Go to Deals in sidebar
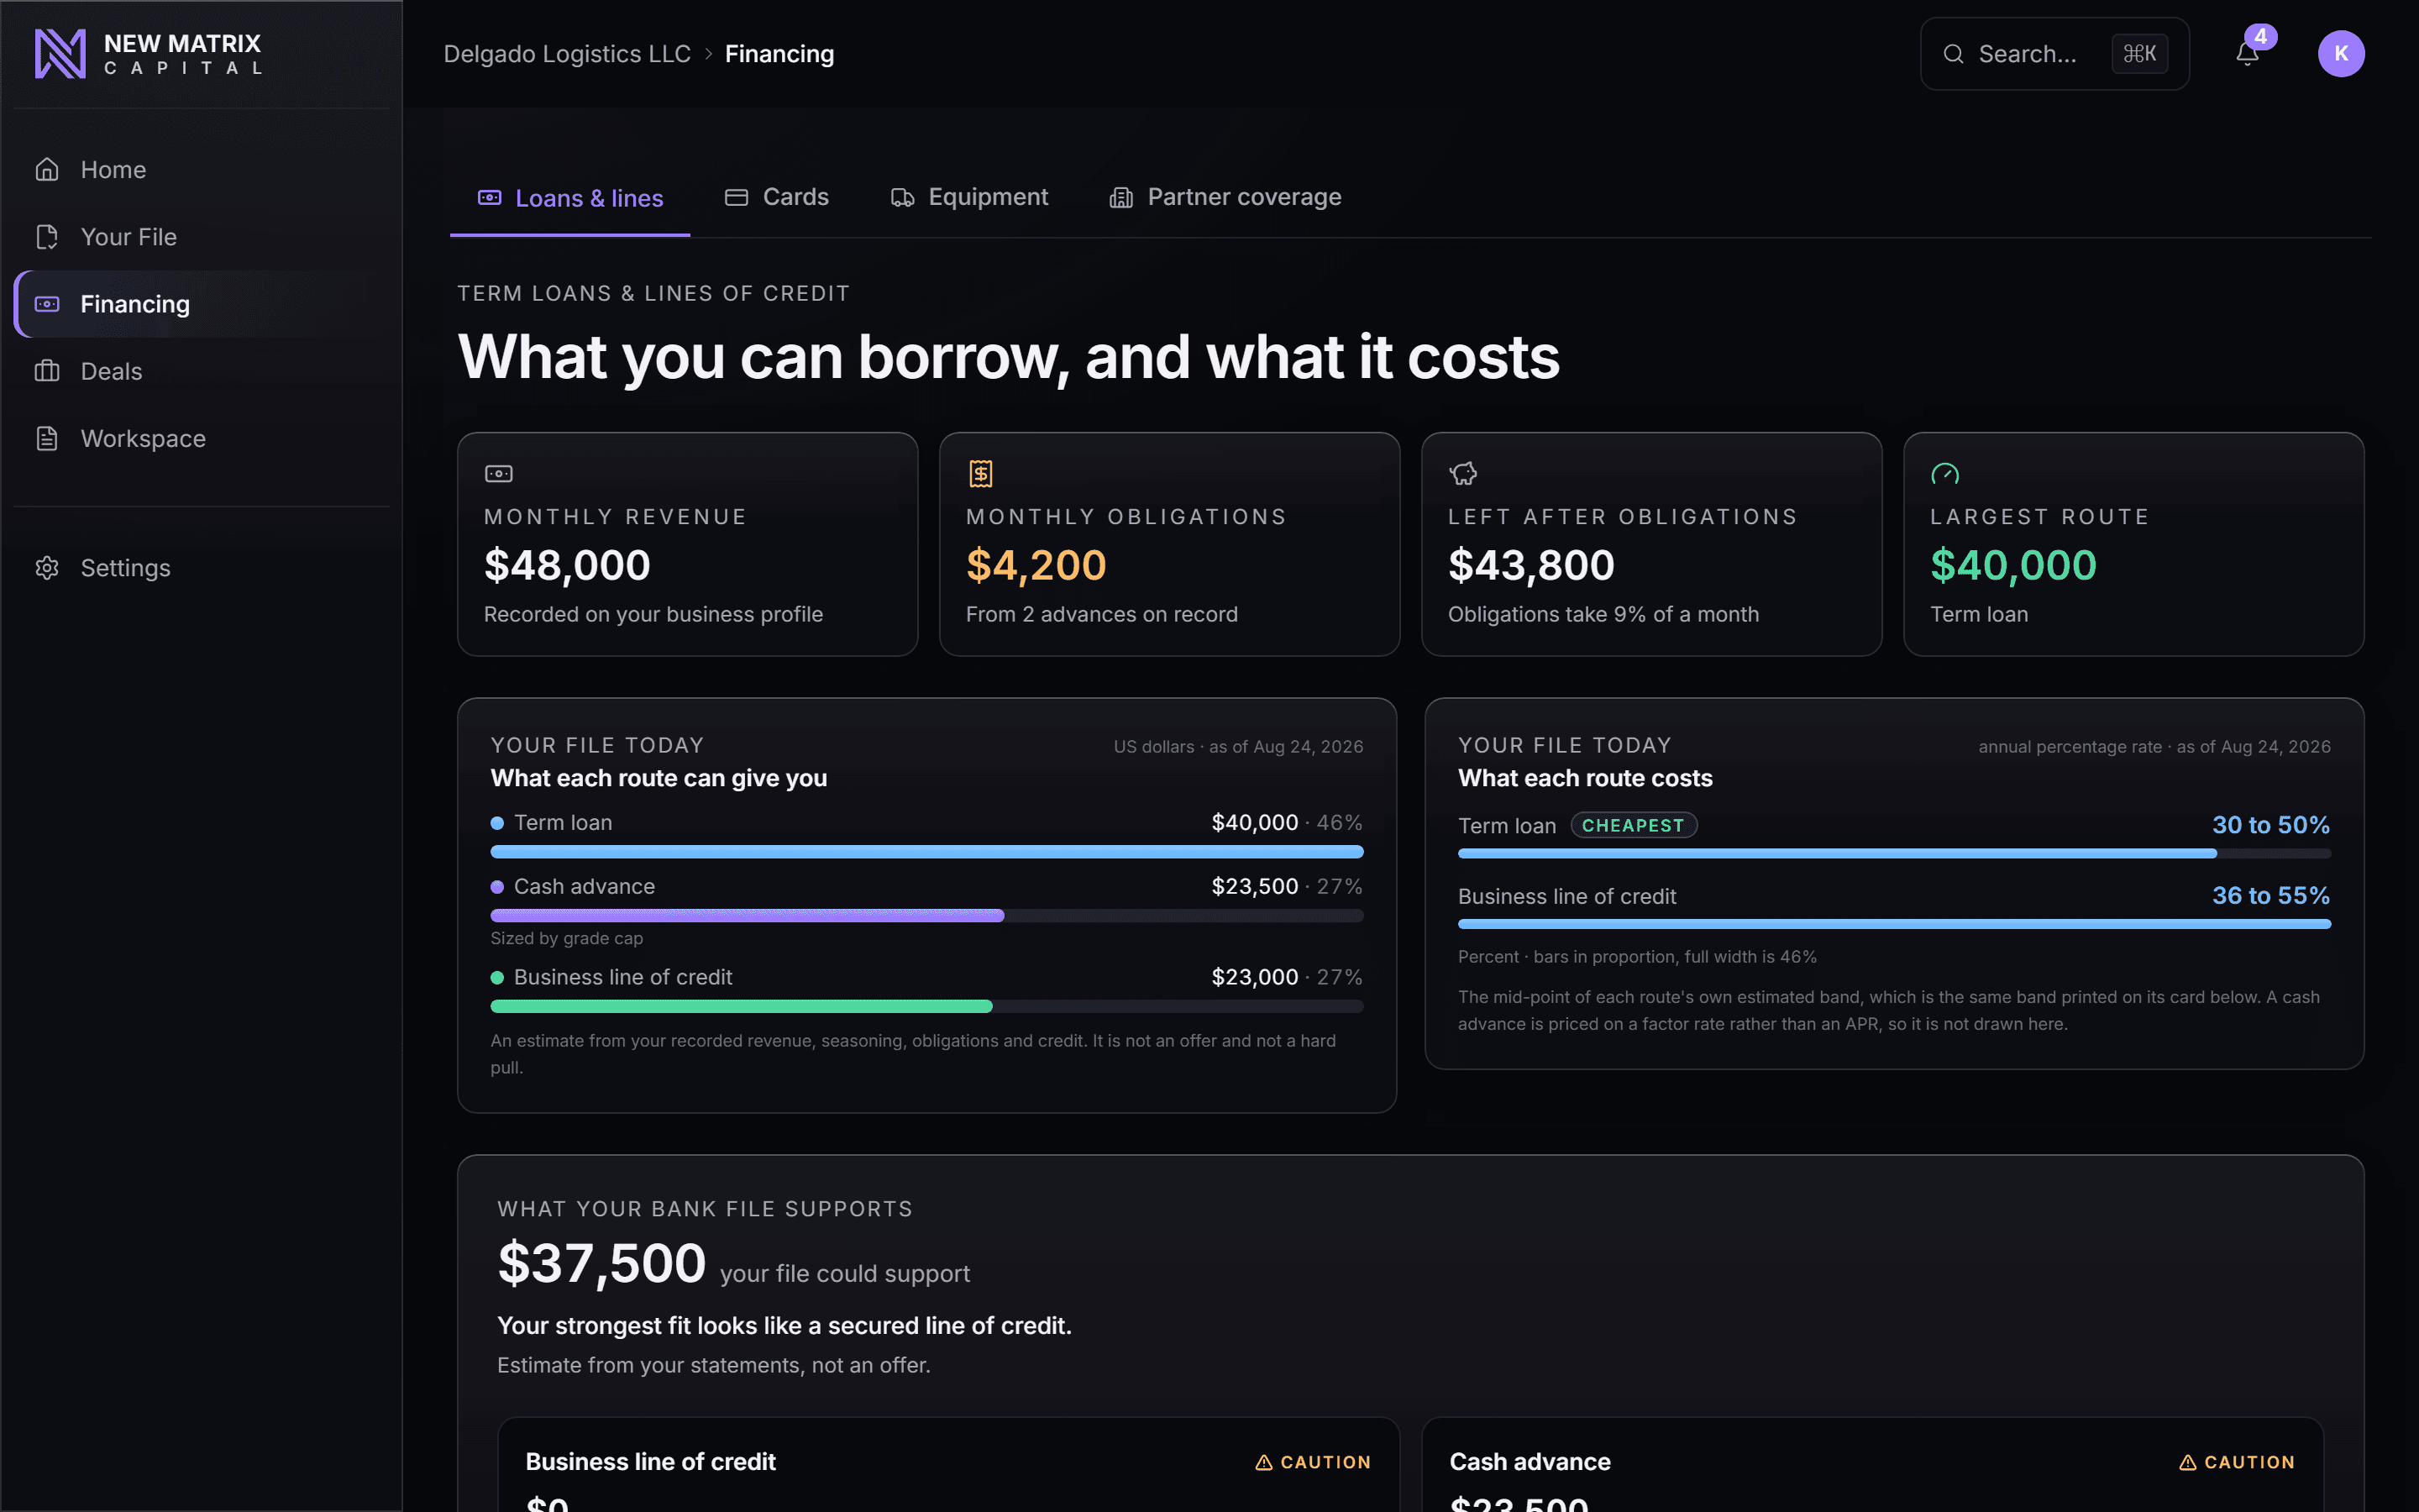 click(202, 371)
